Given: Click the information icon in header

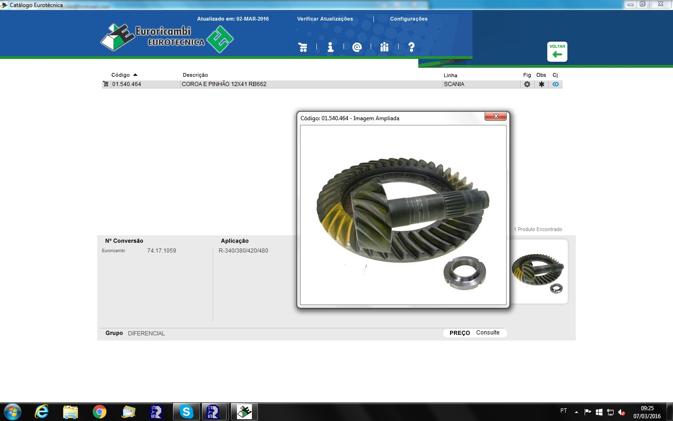Looking at the screenshot, I should [330, 47].
